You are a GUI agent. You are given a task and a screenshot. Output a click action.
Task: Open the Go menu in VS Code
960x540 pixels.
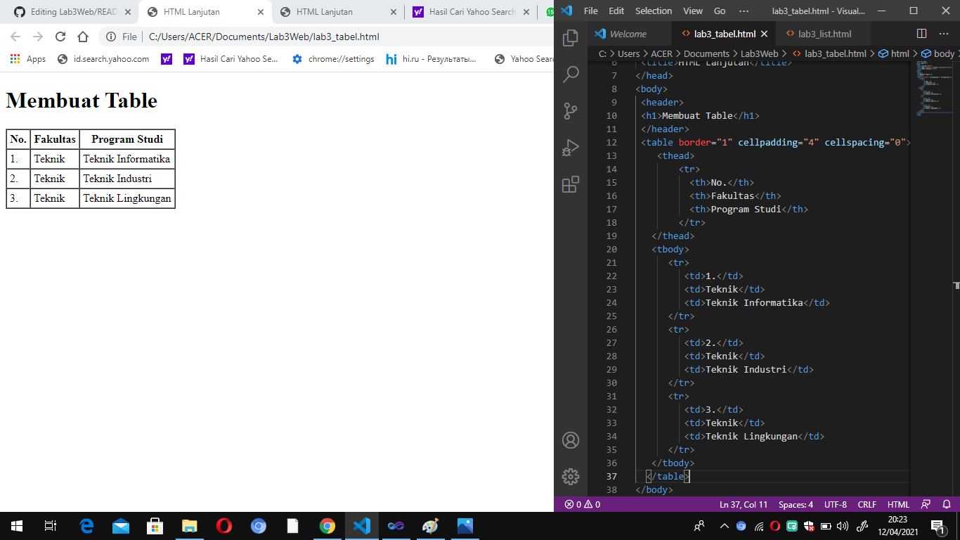[720, 11]
